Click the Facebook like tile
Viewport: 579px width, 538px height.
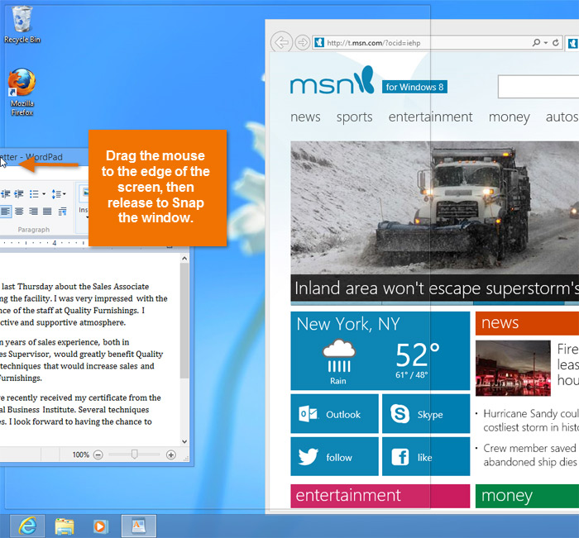coord(426,457)
